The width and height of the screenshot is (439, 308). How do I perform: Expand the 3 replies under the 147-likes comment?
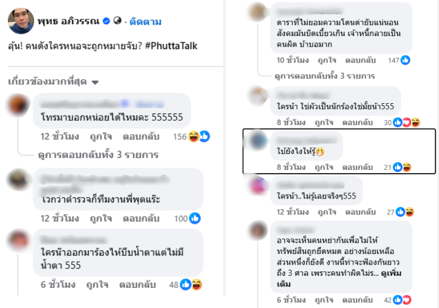[x=325, y=76]
